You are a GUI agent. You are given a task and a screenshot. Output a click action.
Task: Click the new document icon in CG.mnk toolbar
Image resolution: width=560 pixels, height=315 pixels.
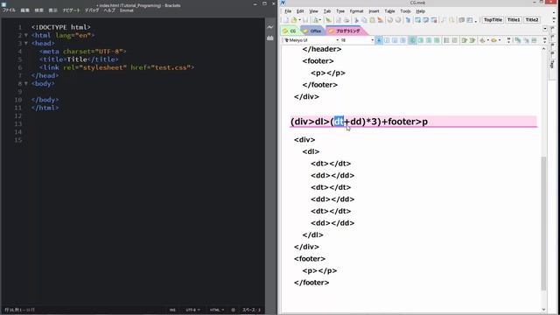[x=286, y=20]
